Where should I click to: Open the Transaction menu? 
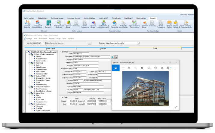(x=43, y=39)
